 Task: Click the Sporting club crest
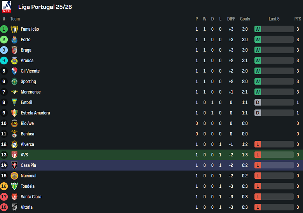click(x=14, y=81)
